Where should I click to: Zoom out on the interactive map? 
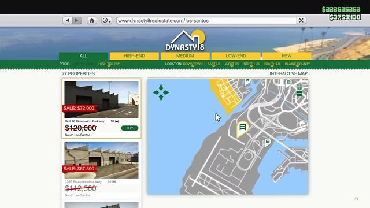coord(299,94)
